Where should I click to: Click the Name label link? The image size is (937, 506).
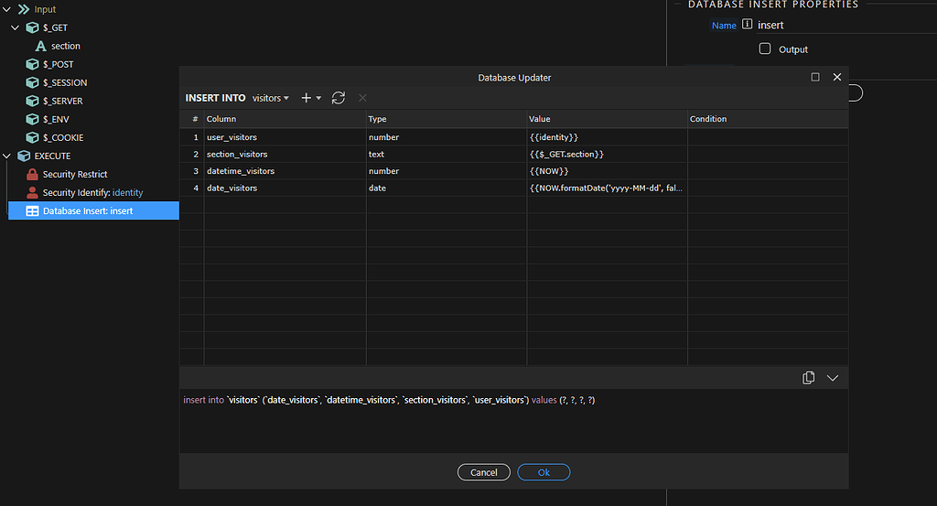tap(724, 25)
